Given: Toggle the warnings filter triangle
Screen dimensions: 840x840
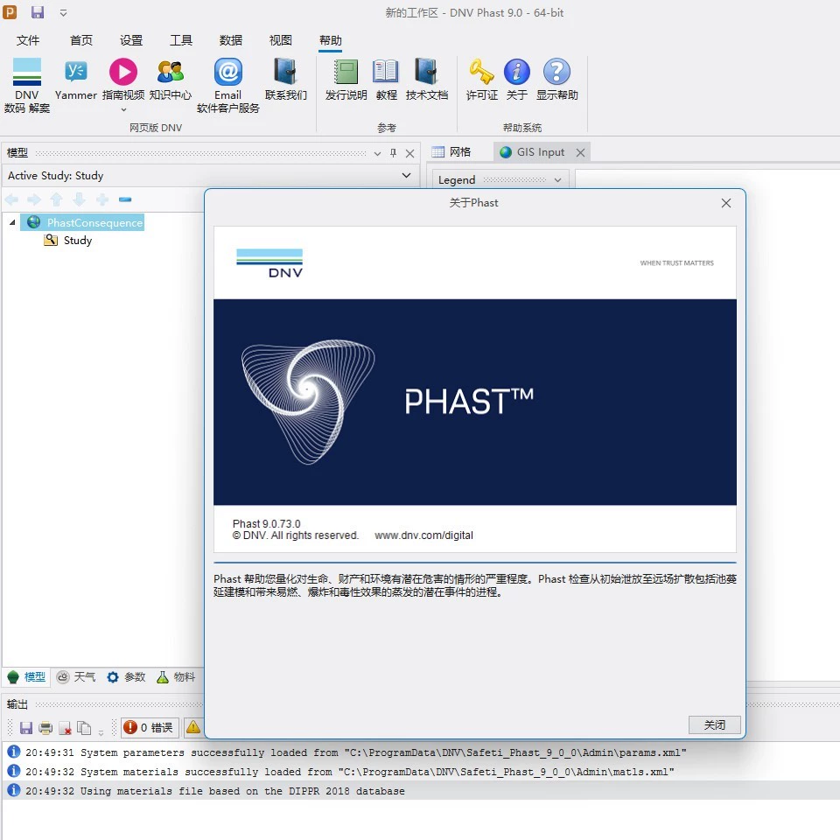Looking at the screenshot, I should tap(193, 727).
